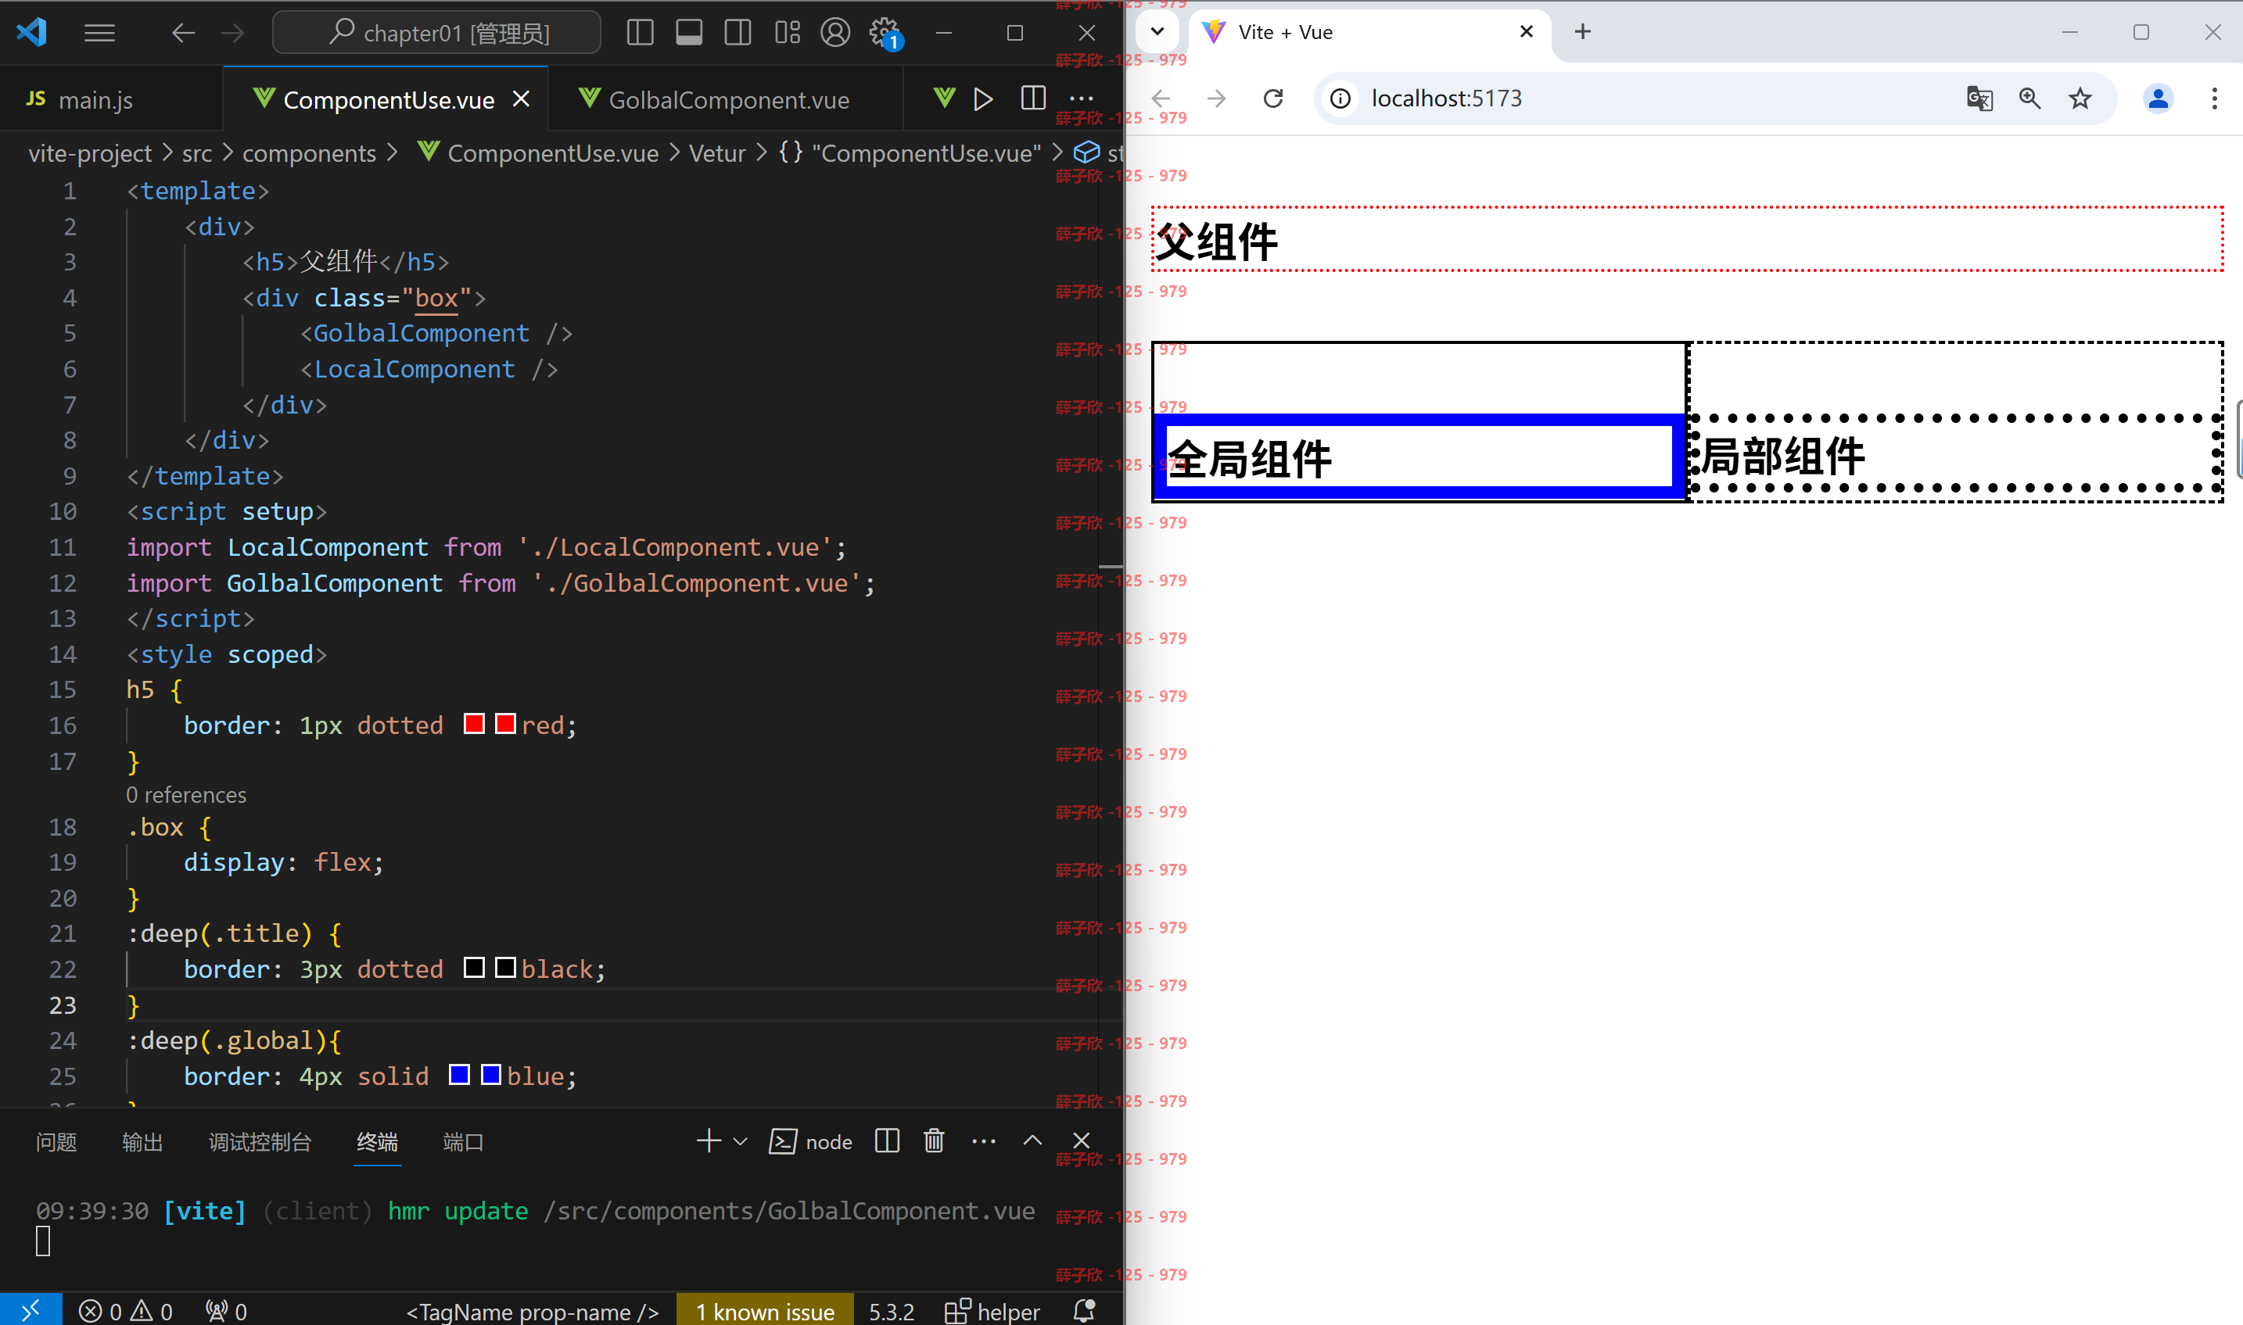View site information icon in address bar
The height and width of the screenshot is (1325, 2243).
click(x=1340, y=98)
